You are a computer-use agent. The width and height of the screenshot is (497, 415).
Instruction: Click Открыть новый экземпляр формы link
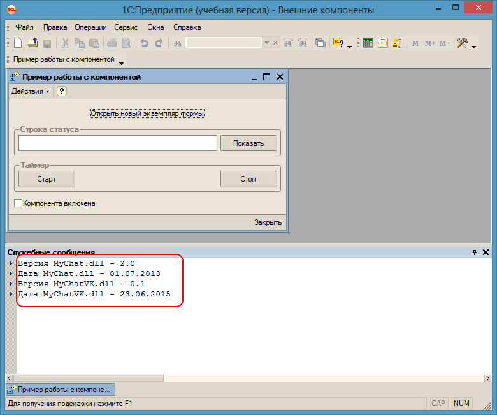147,113
